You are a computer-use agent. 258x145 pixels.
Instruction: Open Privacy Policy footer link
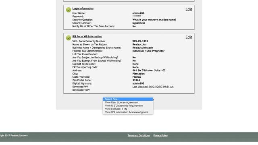coord(160,135)
